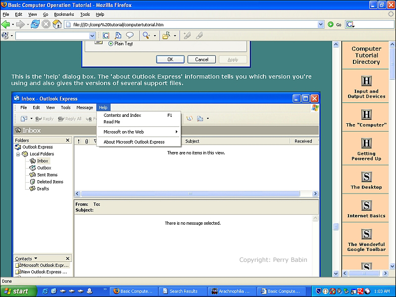
Task: Open The "Computer" tutorial link
Action: pos(366,125)
